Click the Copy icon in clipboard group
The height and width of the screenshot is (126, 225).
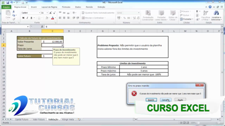(x=14, y=15)
